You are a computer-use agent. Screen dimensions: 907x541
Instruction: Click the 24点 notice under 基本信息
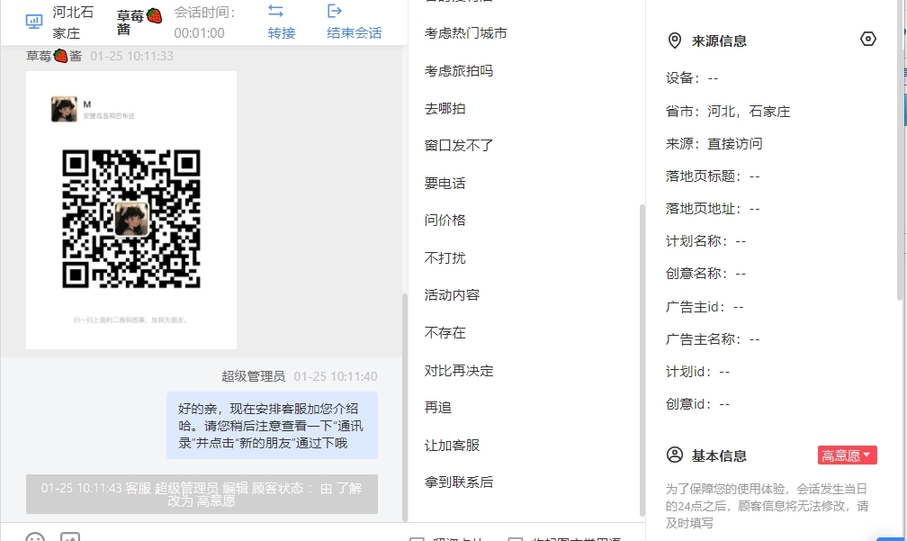(767, 506)
